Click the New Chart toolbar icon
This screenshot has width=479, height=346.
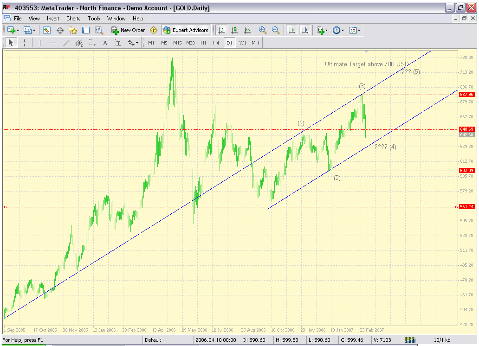coord(11,30)
